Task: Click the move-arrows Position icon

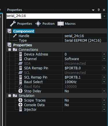Action: pos(38,24)
